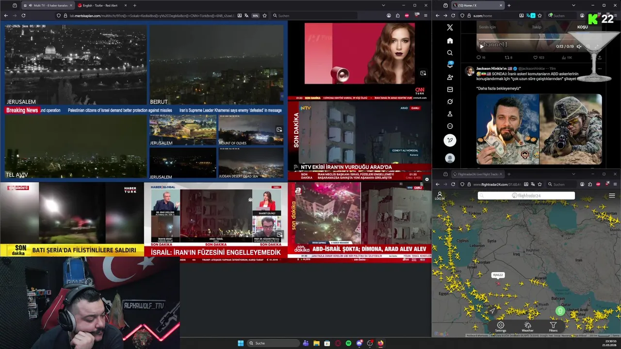Image resolution: width=621 pixels, height=349 pixels.
Task: Open Spotify from the taskbar
Action: click(348, 343)
